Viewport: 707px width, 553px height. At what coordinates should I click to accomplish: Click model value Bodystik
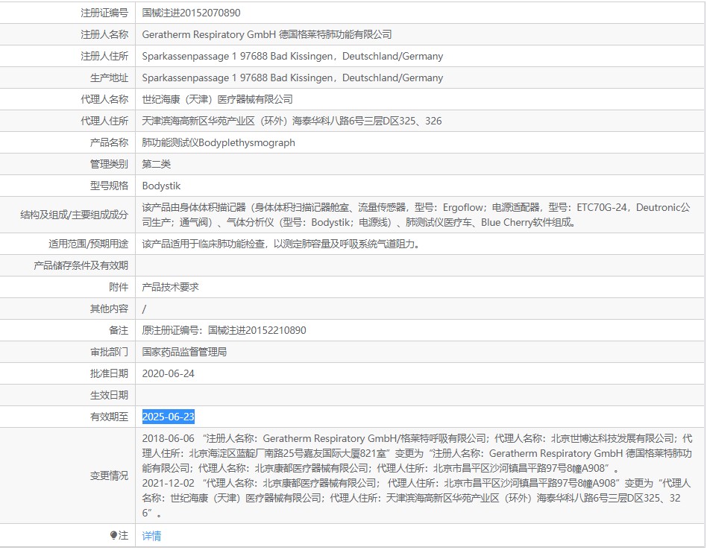[161, 186]
